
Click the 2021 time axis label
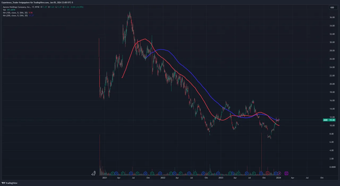(x=105, y=178)
